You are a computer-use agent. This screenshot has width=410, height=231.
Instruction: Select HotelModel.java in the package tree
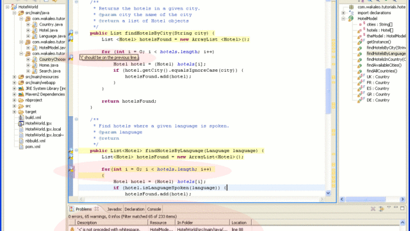pos(52,47)
